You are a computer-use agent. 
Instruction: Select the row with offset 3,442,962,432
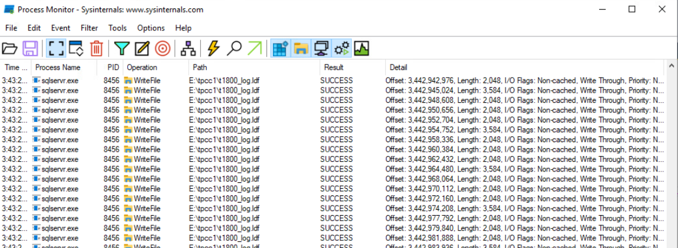click(x=333, y=159)
